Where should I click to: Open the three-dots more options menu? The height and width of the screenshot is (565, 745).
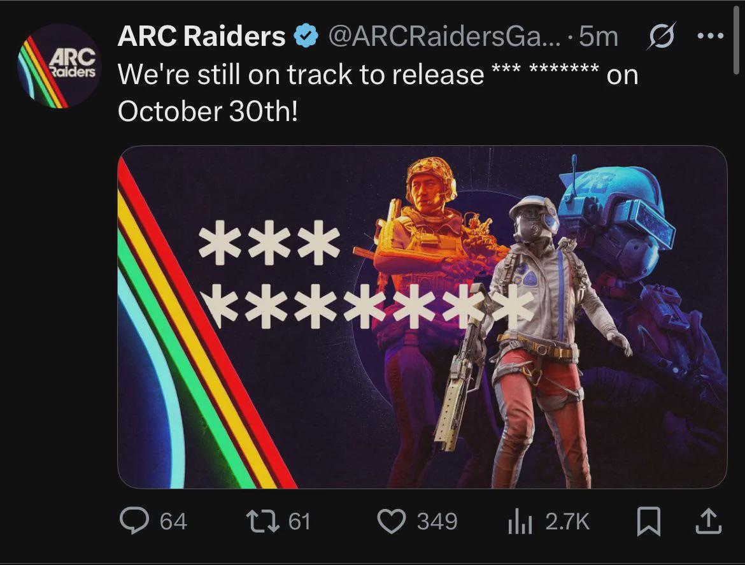coord(711,36)
